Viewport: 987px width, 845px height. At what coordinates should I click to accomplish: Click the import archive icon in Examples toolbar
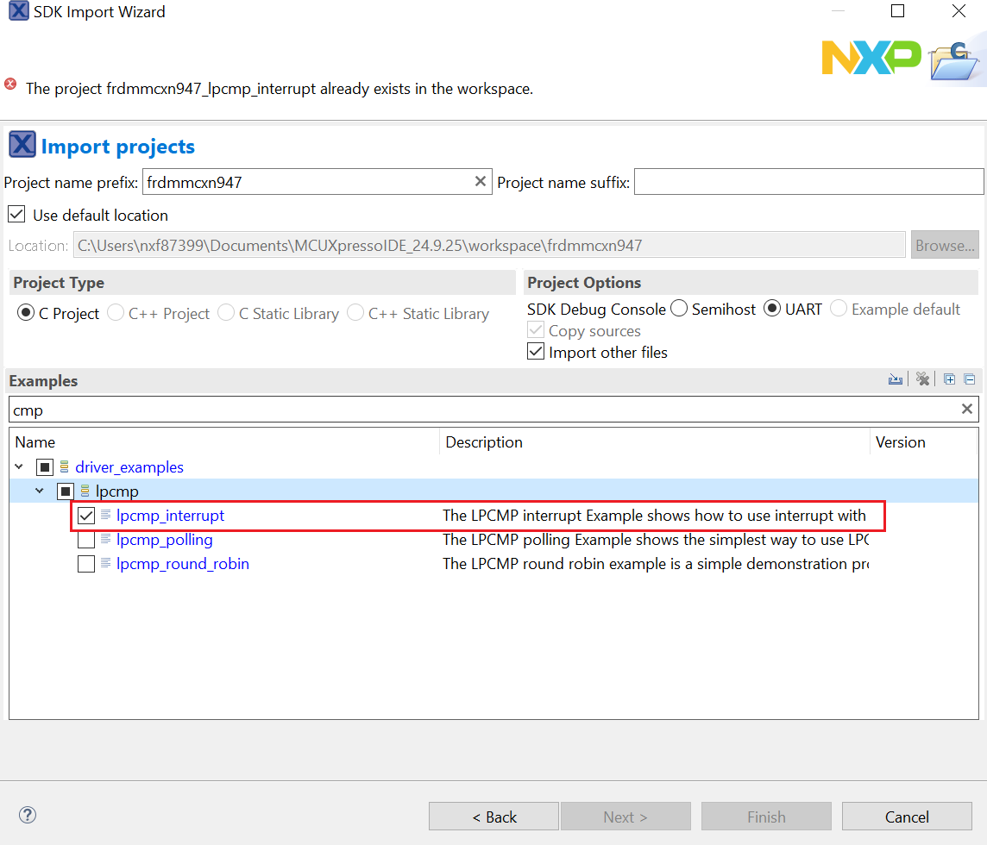(895, 379)
